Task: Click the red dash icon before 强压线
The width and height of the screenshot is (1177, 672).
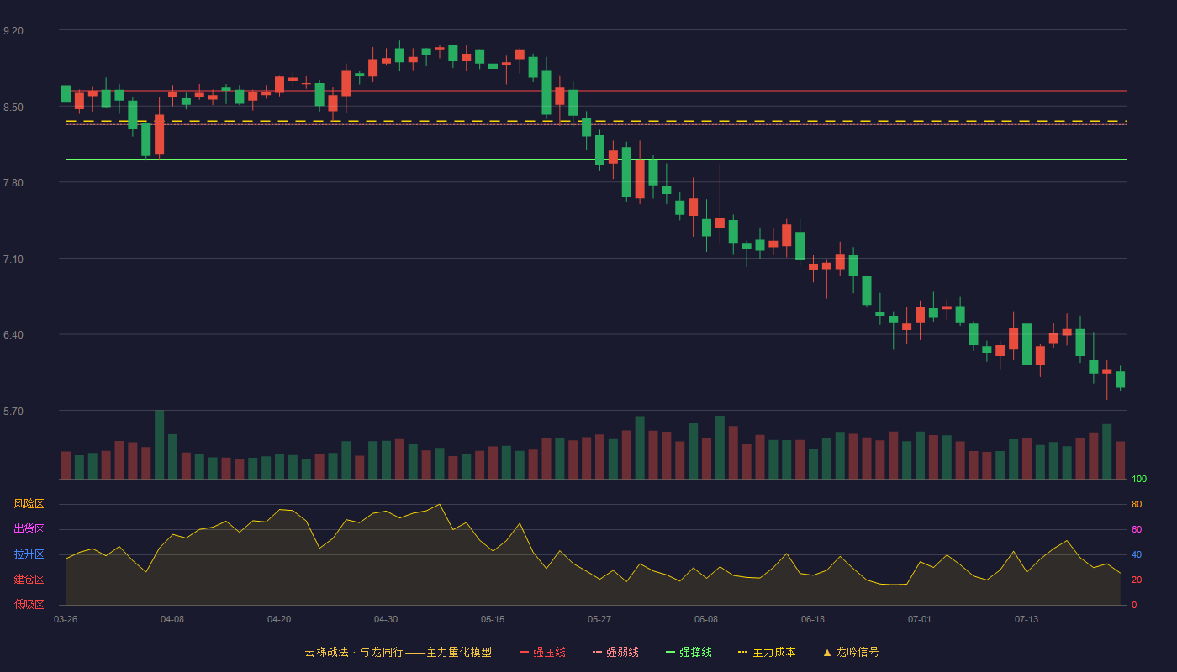Action: coord(524,652)
